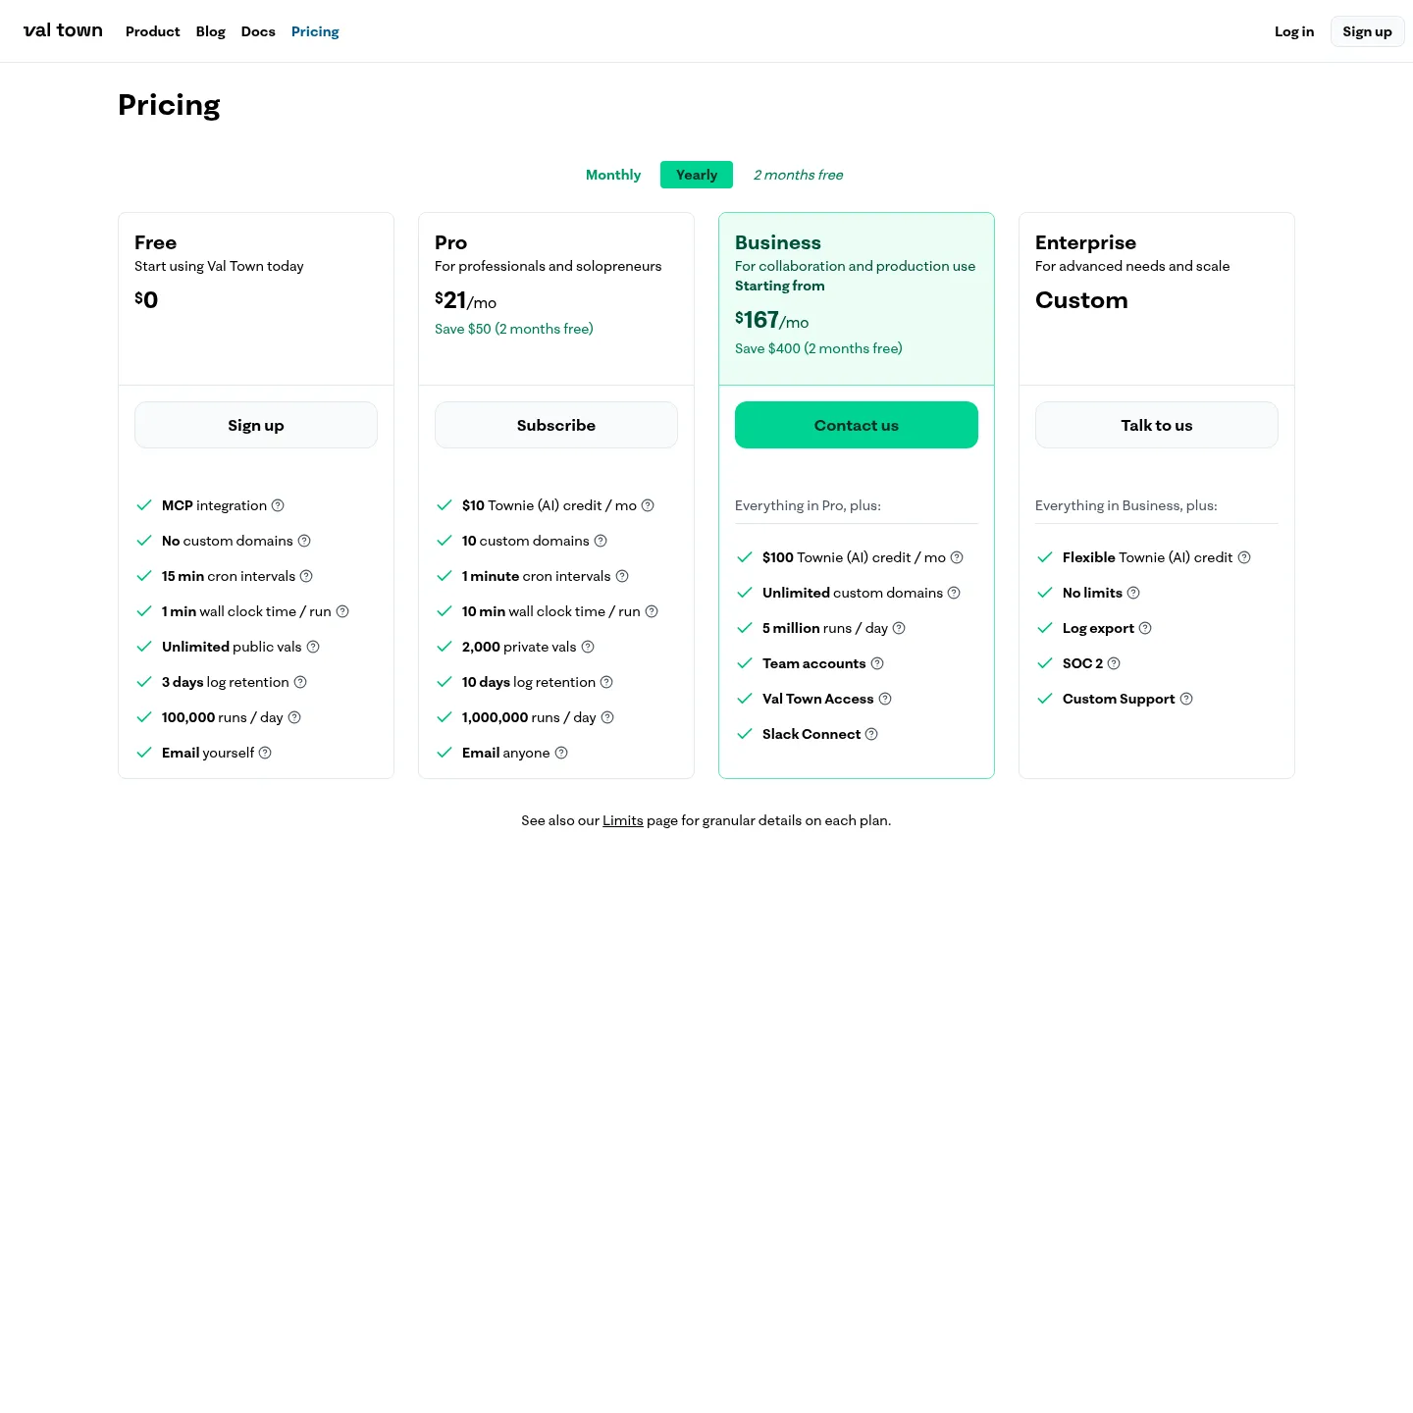Open Docs in the navigation bar

pos(258,31)
